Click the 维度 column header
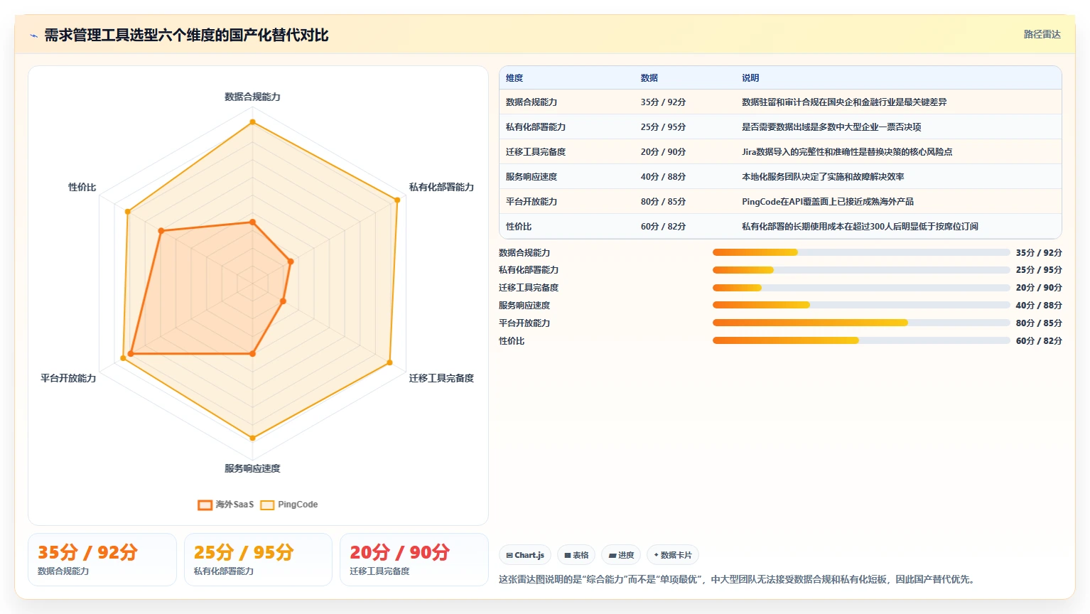This screenshot has height=614, width=1090. pyautogui.click(x=514, y=78)
